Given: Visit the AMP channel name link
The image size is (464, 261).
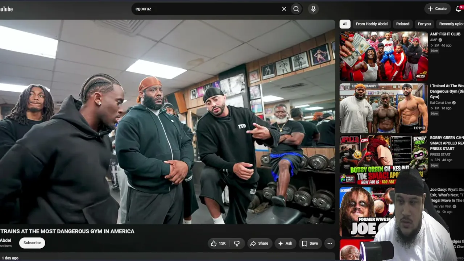Looking at the screenshot, I should [434, 40].
